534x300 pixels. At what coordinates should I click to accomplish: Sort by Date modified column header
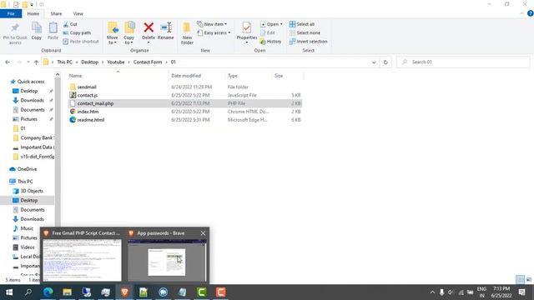[x=186, y=76]
